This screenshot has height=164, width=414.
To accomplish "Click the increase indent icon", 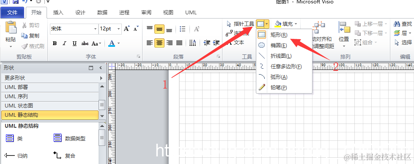I will pyautogui.click(x=216, y=43).
